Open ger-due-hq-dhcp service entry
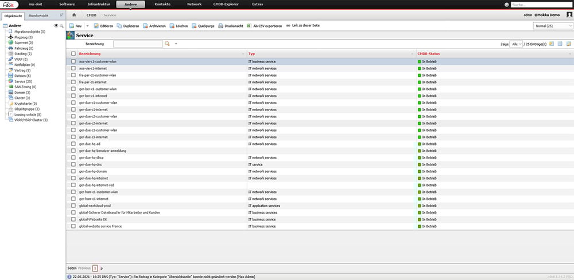This screenshot has height=280, width=574. [91, 157]
